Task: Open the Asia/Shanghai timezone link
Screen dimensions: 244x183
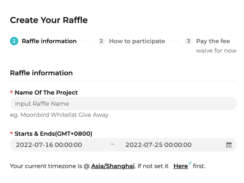Action: tap(113, 166)
